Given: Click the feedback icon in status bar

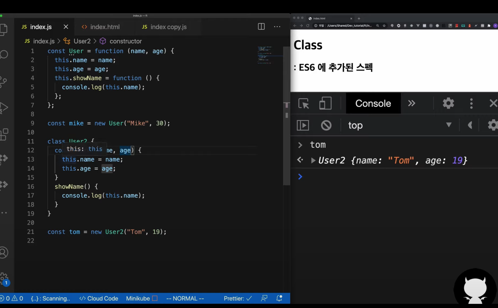Looking at the screenshot, I should pos(264,298).
